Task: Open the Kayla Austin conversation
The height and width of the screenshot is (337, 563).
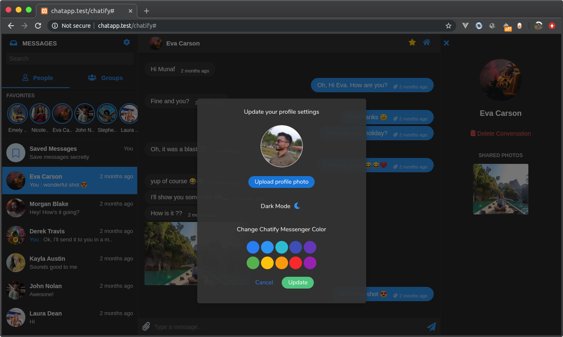Action: click(70, 262)
